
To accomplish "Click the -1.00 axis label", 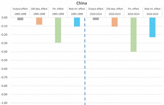I will tap(4, 103).
